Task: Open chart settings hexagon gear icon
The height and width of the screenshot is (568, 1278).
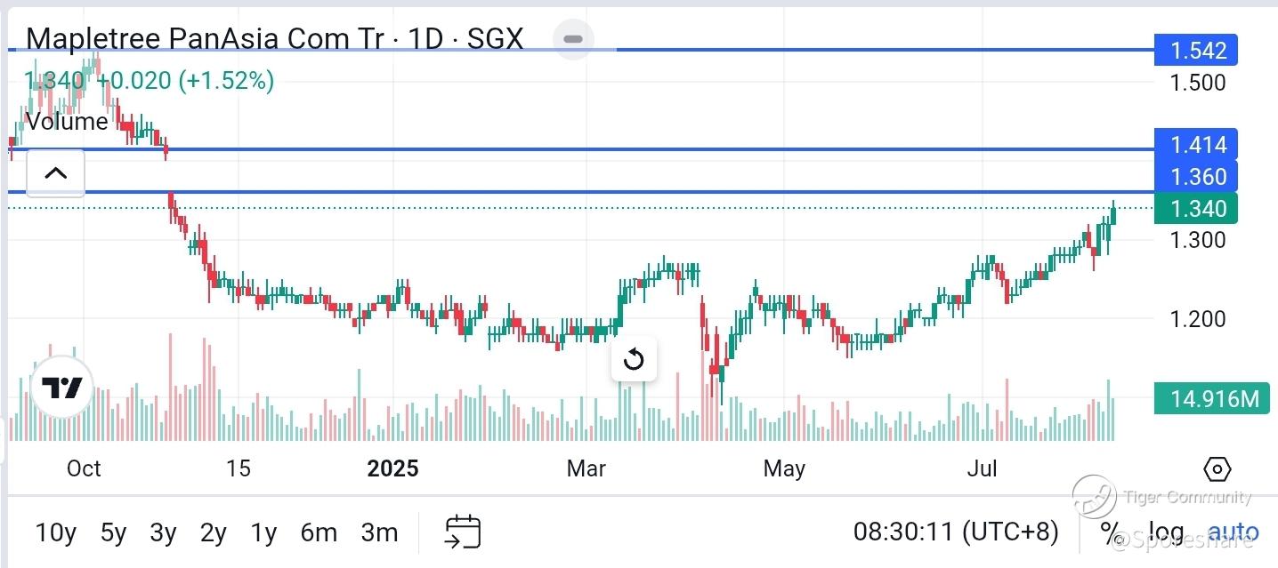Action: point(1217,468)
